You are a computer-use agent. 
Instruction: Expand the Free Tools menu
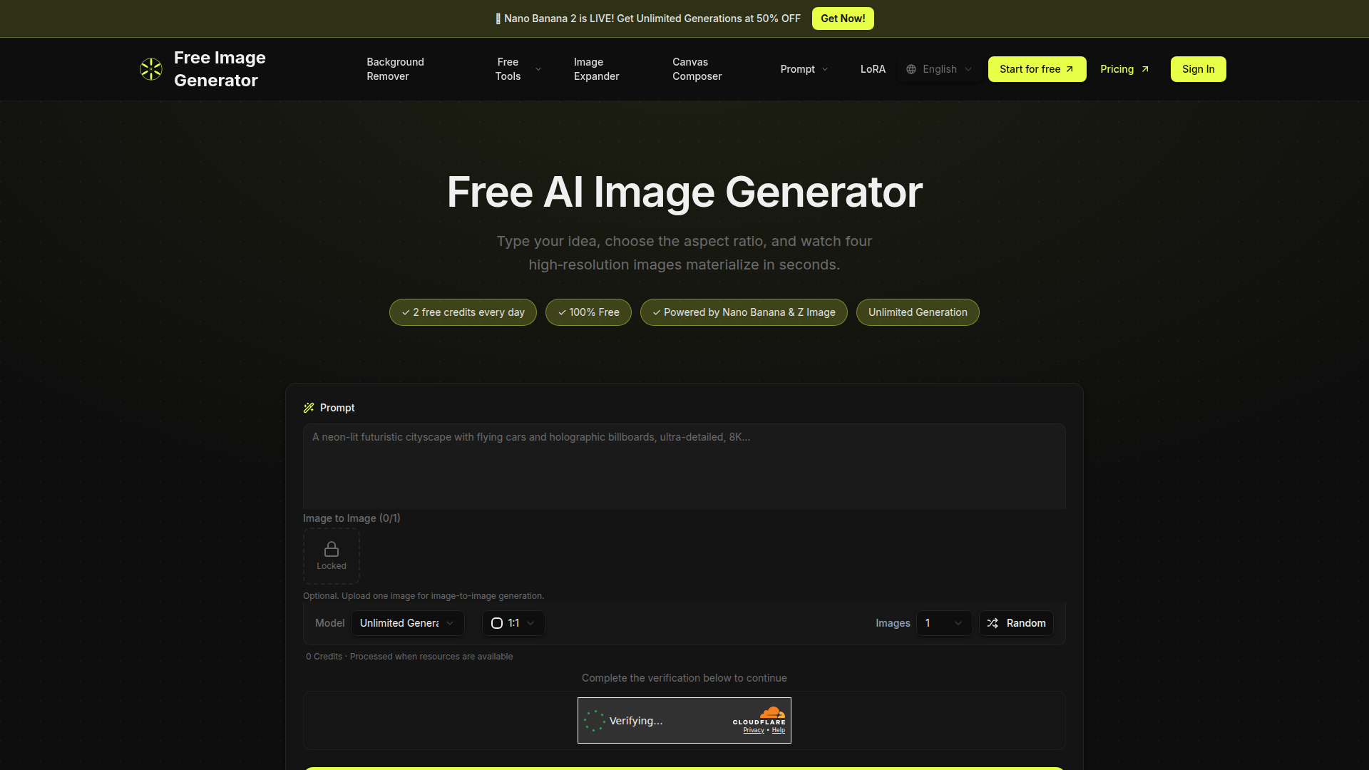pyautogui.click(x=518, y=69)
